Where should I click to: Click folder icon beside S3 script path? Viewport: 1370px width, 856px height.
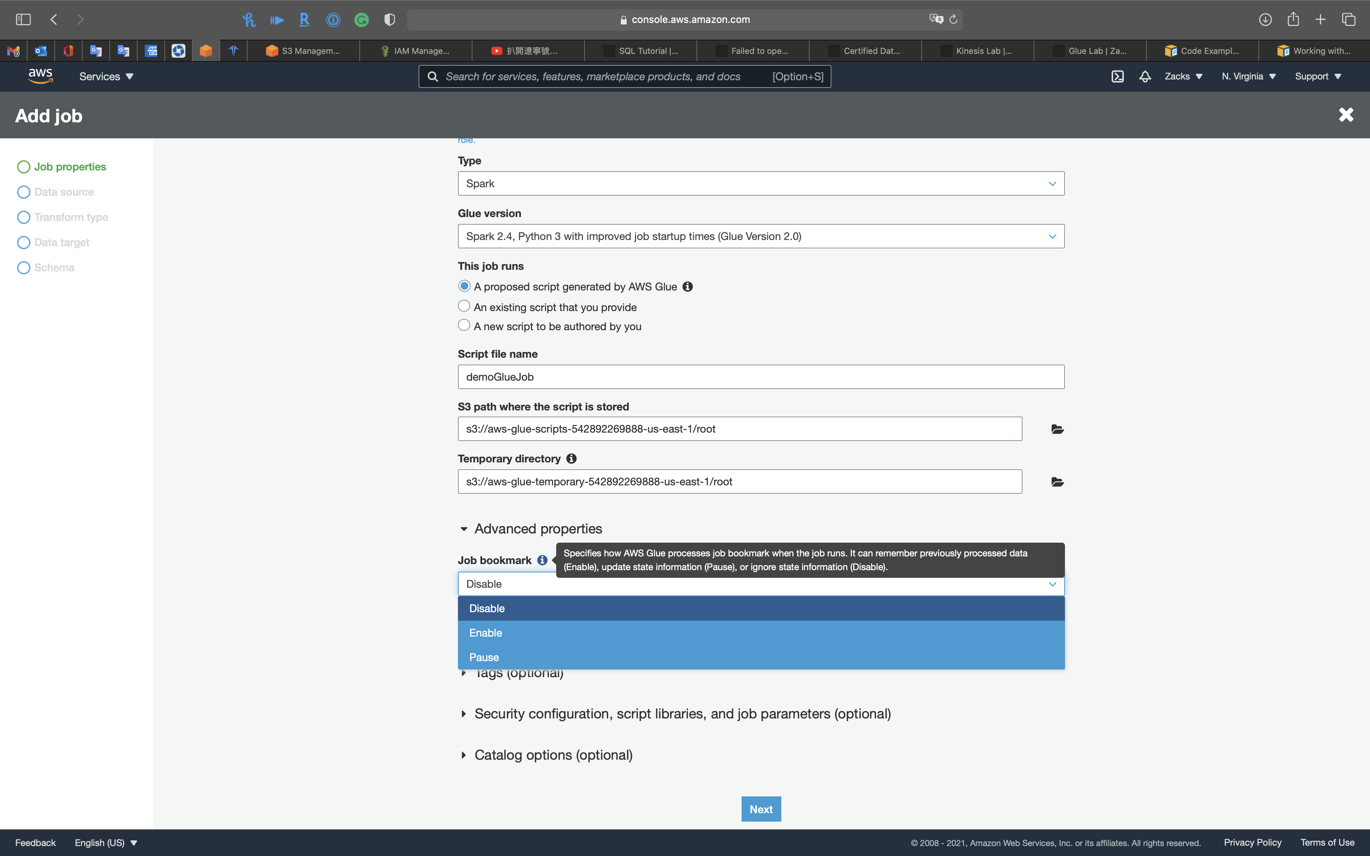click(x=1057, y=429)
